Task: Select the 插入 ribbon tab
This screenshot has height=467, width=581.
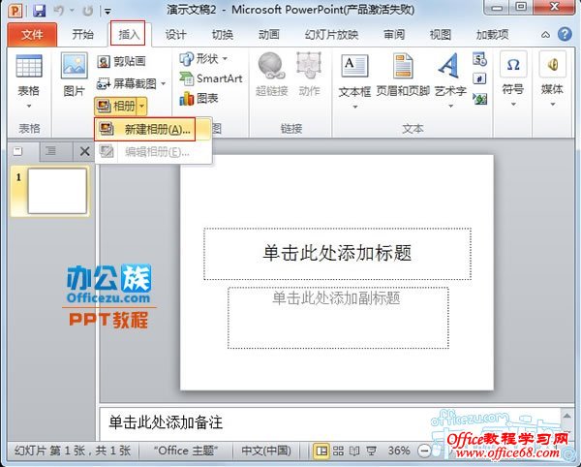Action: tap(128, 35)
